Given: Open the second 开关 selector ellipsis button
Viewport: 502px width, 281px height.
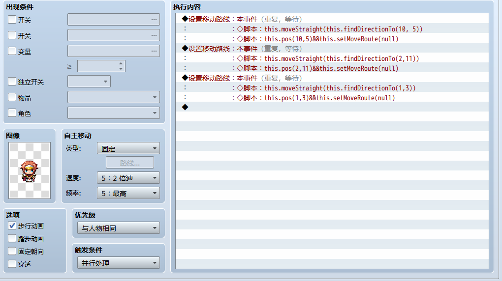Looking at the screenshot, I should (154, 35).
